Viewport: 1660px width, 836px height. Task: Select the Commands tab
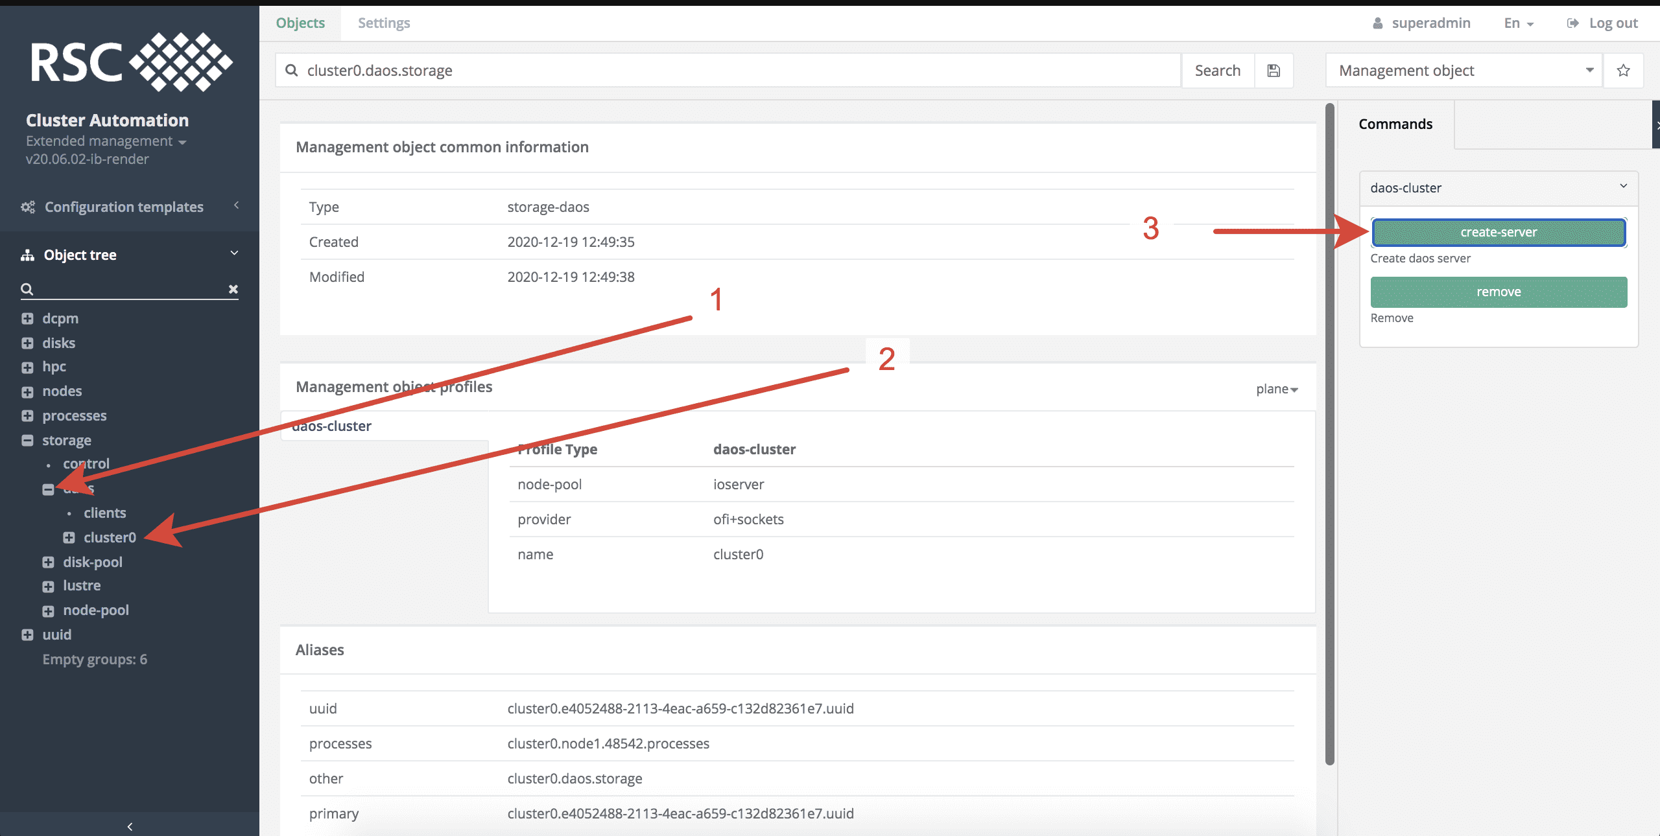[1395, 124]
